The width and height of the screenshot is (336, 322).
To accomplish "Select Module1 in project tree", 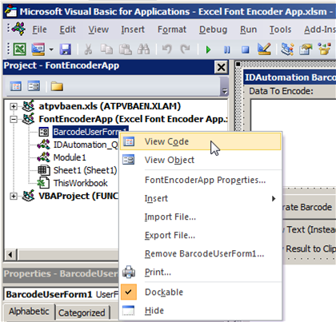I will (70, 157).
